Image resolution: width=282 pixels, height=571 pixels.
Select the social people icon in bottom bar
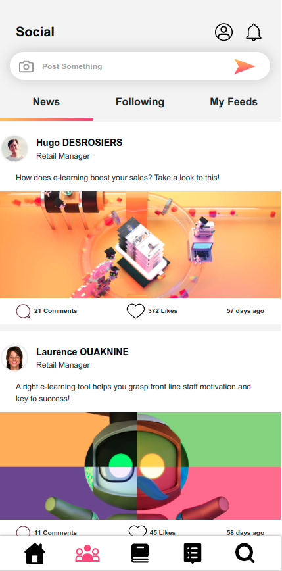[87, 553]
